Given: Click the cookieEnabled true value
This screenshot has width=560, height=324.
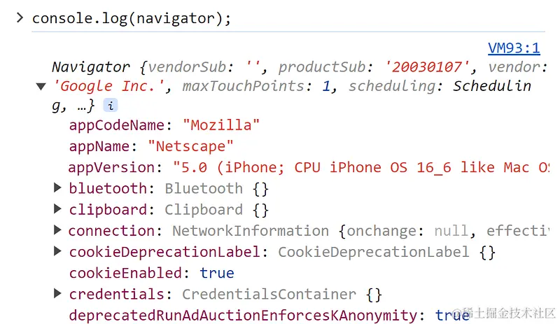Looking at the screenshot, I should (x=217, y=274).
